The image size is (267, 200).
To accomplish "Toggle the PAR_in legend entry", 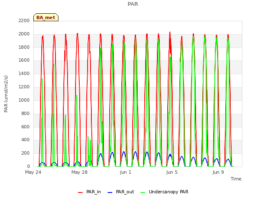I will click(x=89, y=192).
